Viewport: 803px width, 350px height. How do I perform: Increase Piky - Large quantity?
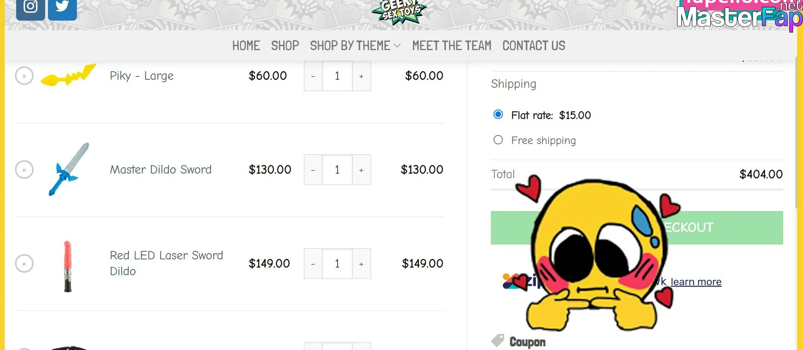point(361,76)
